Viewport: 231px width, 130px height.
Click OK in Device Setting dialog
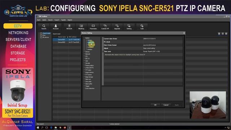(155, 105)
